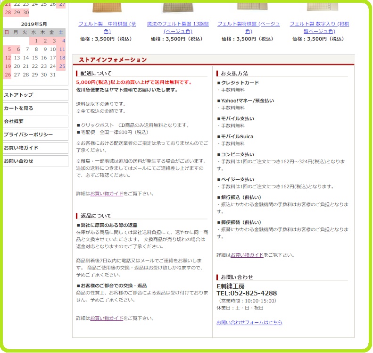Select the 2019年5月 calendar title

click(34, 24)
